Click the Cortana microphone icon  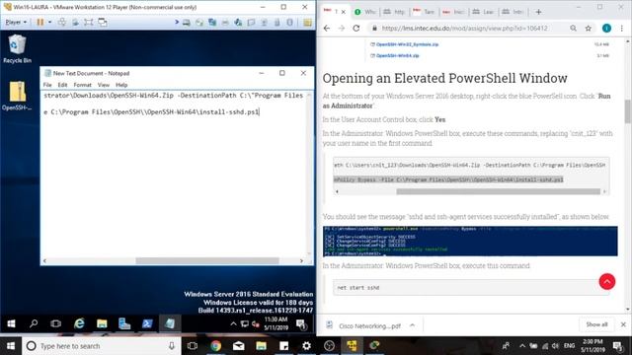point(172,346)
